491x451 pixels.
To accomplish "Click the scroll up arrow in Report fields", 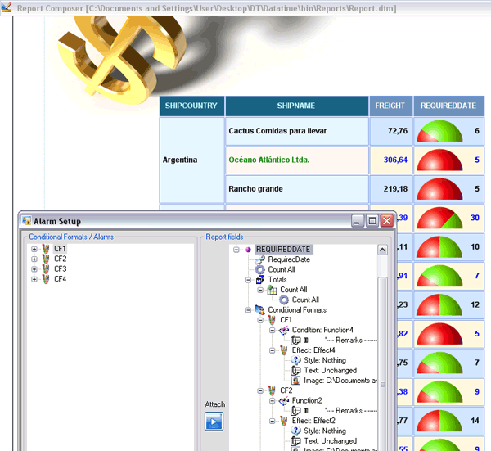I will point(382,250).
